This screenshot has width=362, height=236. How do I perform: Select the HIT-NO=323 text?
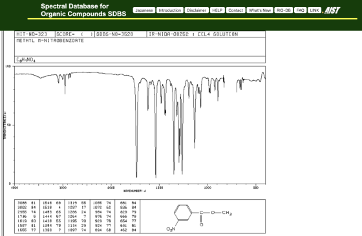[32, 34]
